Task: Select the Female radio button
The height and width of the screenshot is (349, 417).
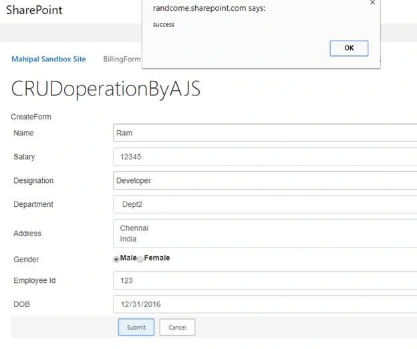Action: click(x=140, y=259)
